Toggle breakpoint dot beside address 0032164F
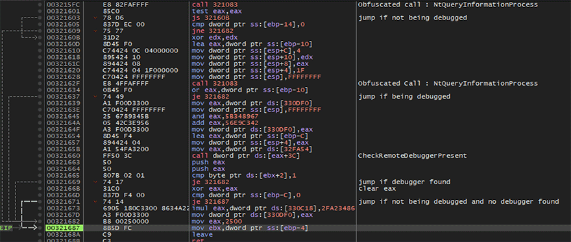 tap(40, 129)
